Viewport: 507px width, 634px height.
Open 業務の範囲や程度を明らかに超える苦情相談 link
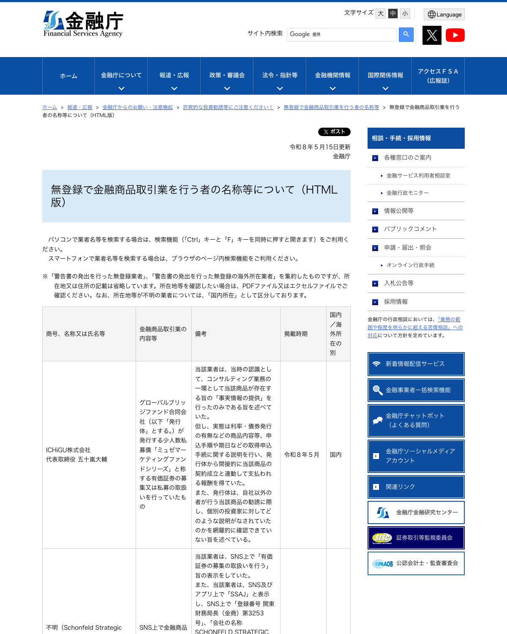coord(415,328)
